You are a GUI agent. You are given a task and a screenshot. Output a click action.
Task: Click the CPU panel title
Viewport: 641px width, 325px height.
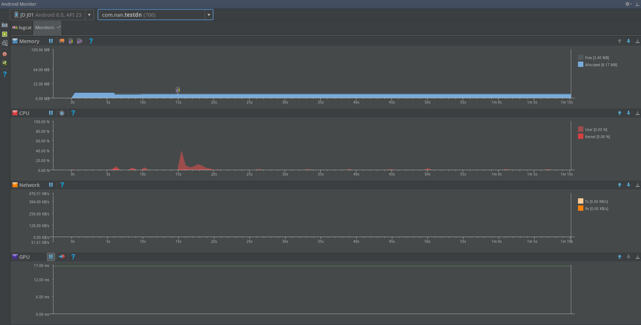(x=24, y=113)
